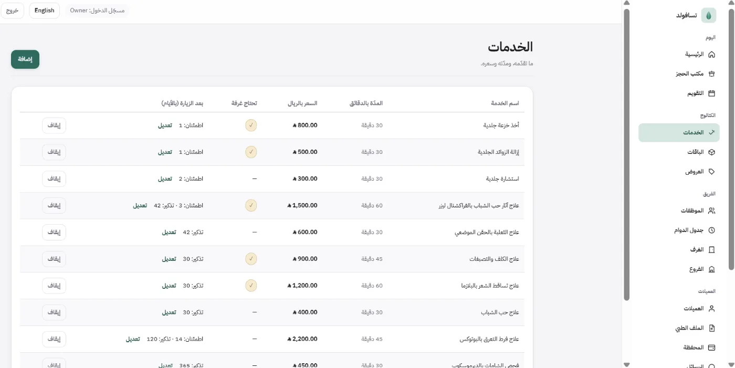735x368 pixels.
Task: Go to الباقات in the sidebar
Action: click(x=679, y=152)
